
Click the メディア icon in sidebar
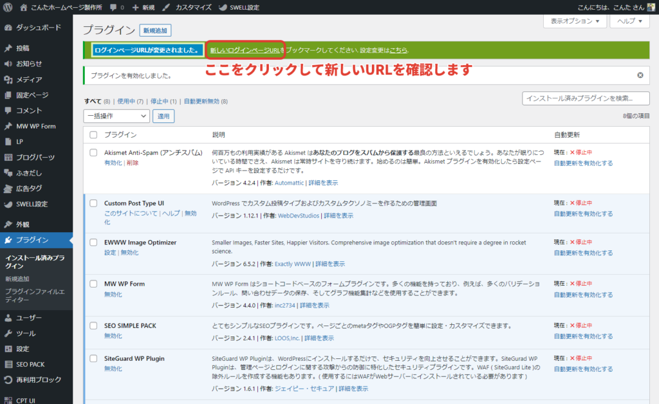click(x=8, y=79)
